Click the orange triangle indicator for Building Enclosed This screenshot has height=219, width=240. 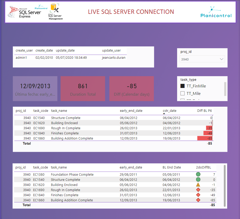198,185
